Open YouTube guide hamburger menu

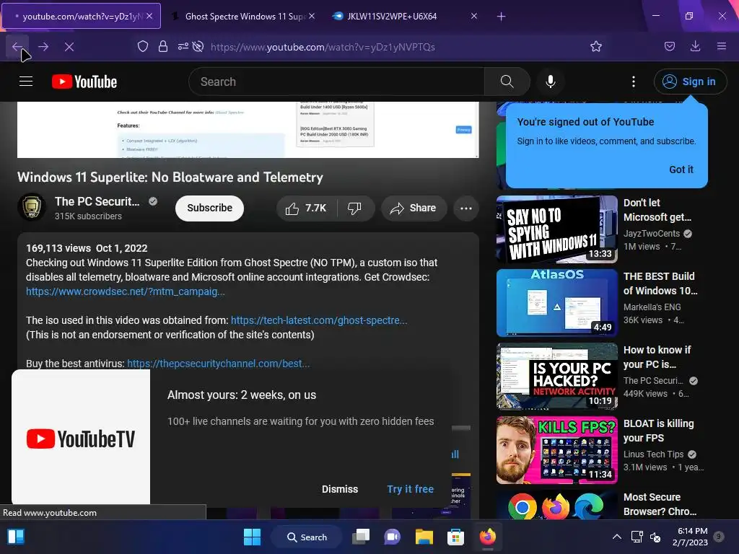pos(26,82)
